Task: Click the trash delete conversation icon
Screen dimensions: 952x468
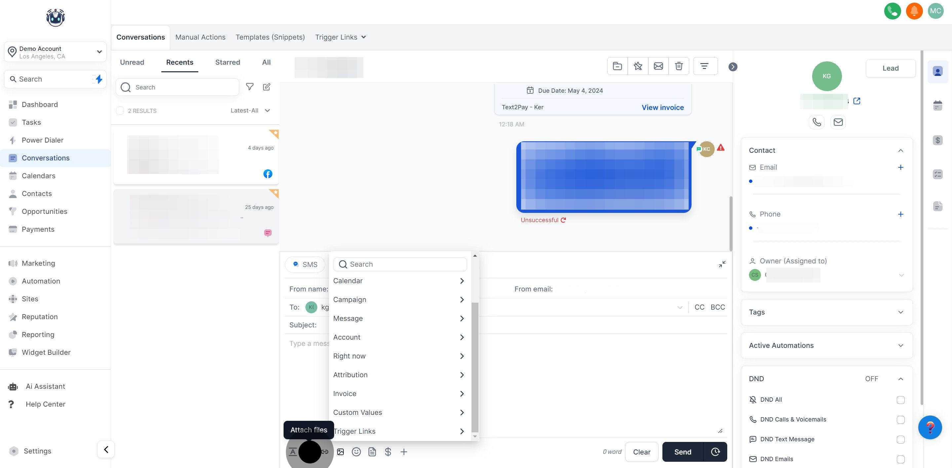Action: coord(679,66)
